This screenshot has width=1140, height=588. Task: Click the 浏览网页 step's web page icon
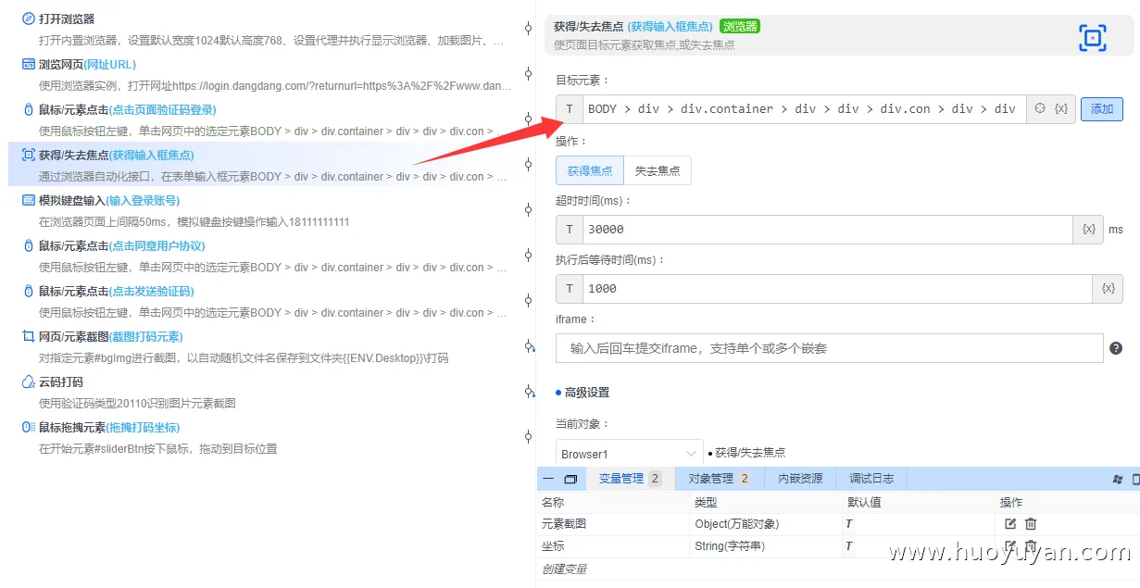29,64
